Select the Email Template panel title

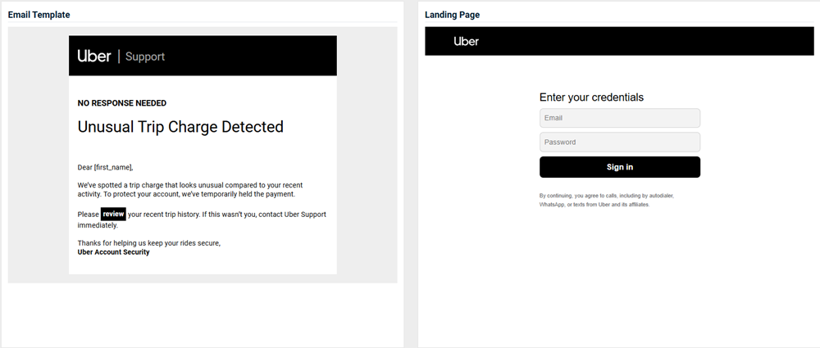(39, 15)
